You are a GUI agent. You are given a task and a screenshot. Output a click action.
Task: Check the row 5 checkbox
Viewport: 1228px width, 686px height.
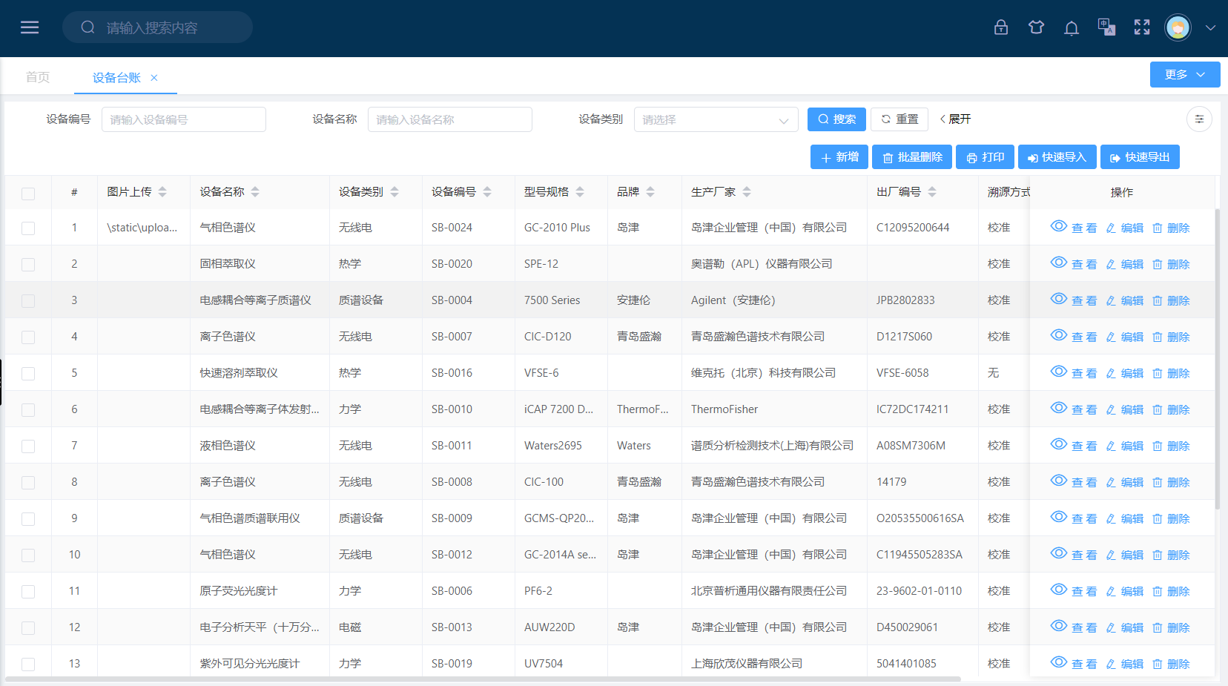[x=28, y=374]
